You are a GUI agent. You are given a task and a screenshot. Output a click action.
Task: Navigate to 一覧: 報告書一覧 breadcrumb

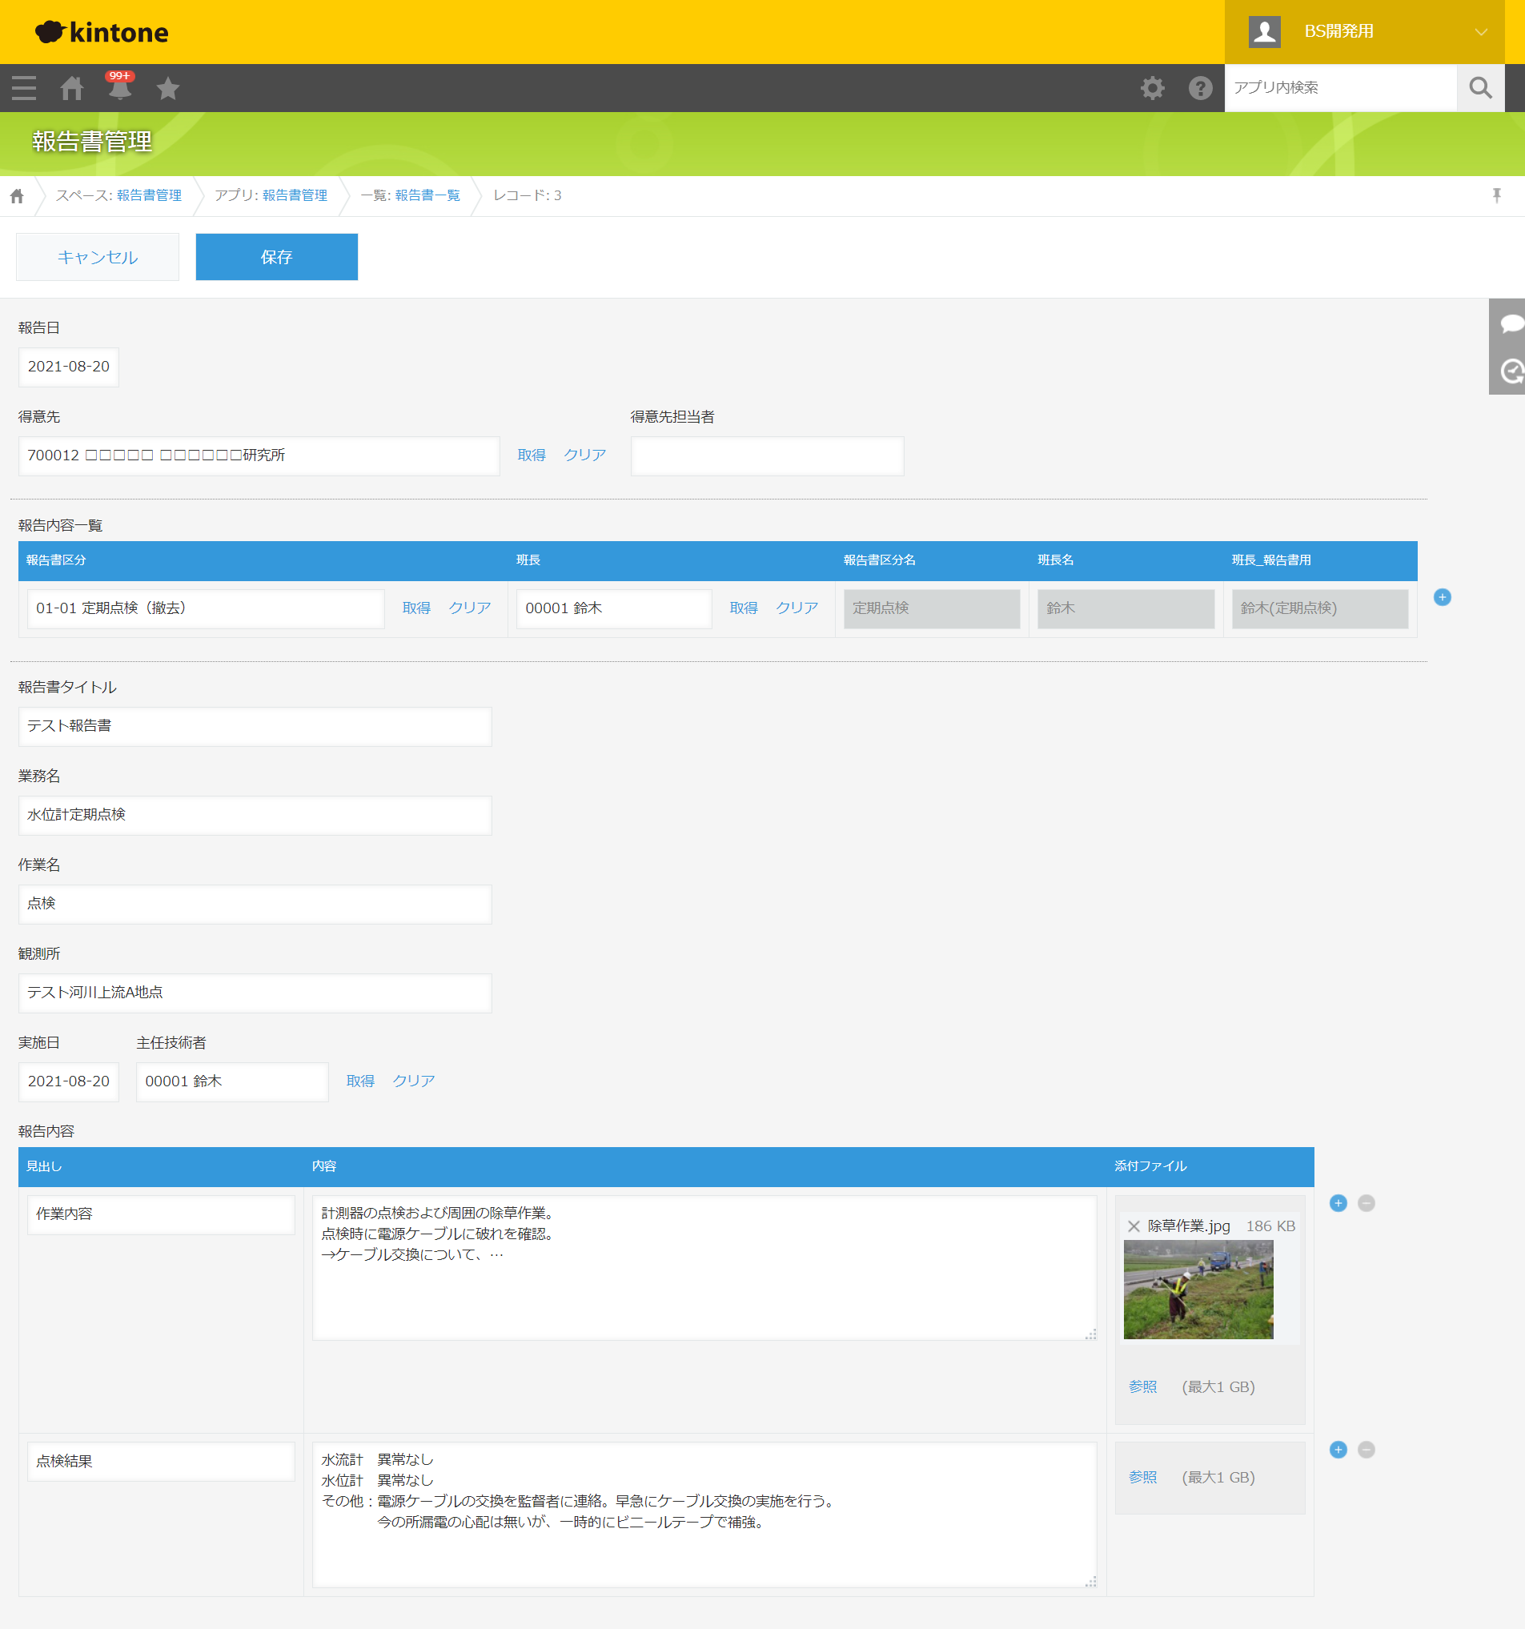pyautogui.click(x=427, y=196)
